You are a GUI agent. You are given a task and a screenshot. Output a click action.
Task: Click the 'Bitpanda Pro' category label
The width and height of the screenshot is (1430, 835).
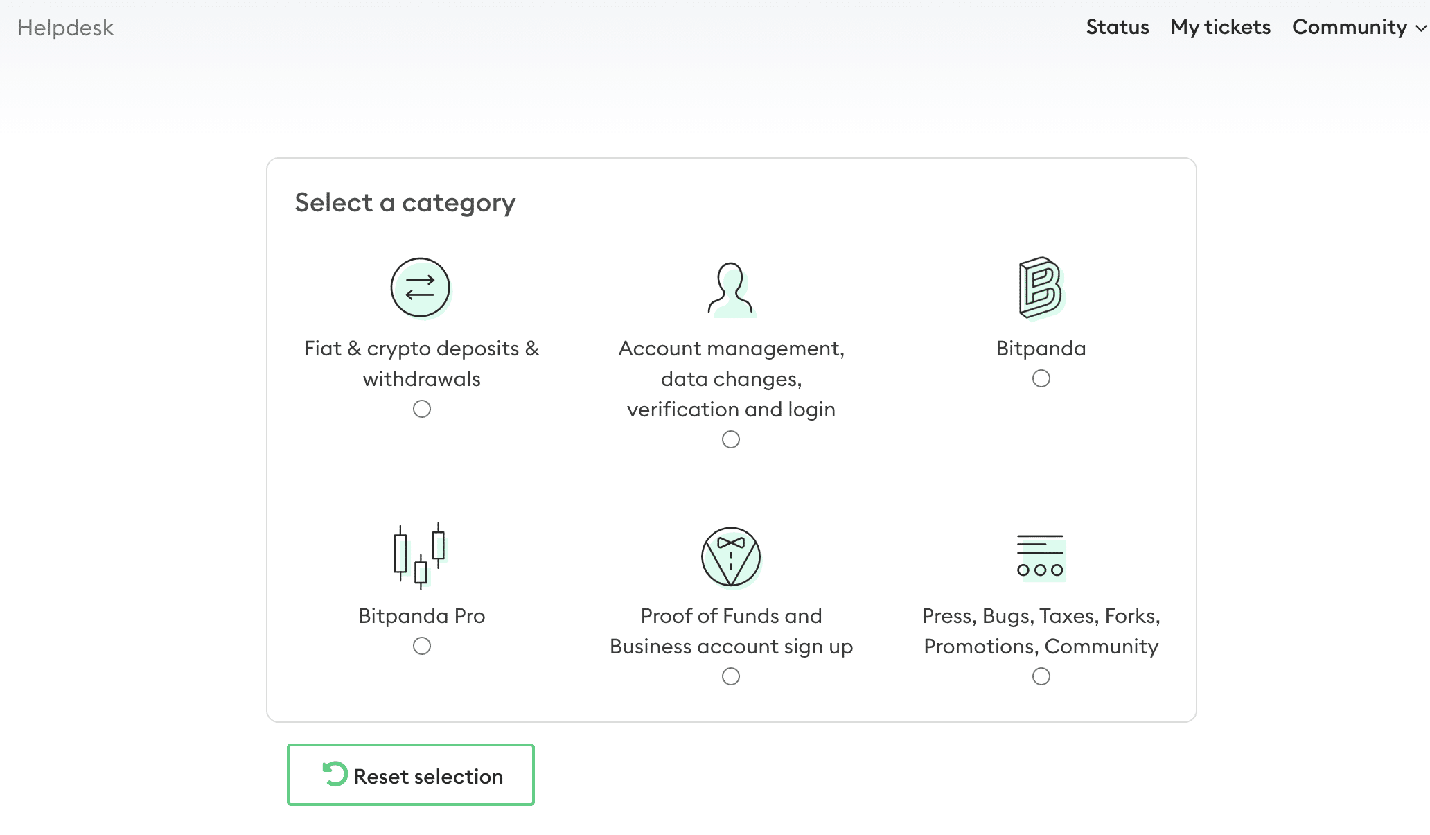click(x=421, y=615)
